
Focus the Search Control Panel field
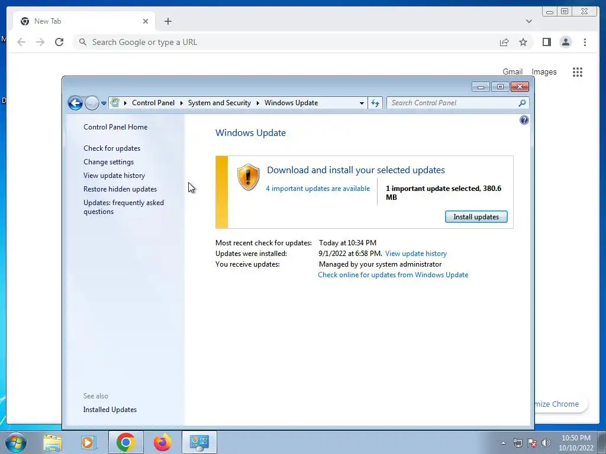(x=457, y=103)
